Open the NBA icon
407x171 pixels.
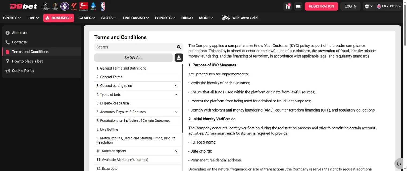pyautogui.click(x=103, y=6)
